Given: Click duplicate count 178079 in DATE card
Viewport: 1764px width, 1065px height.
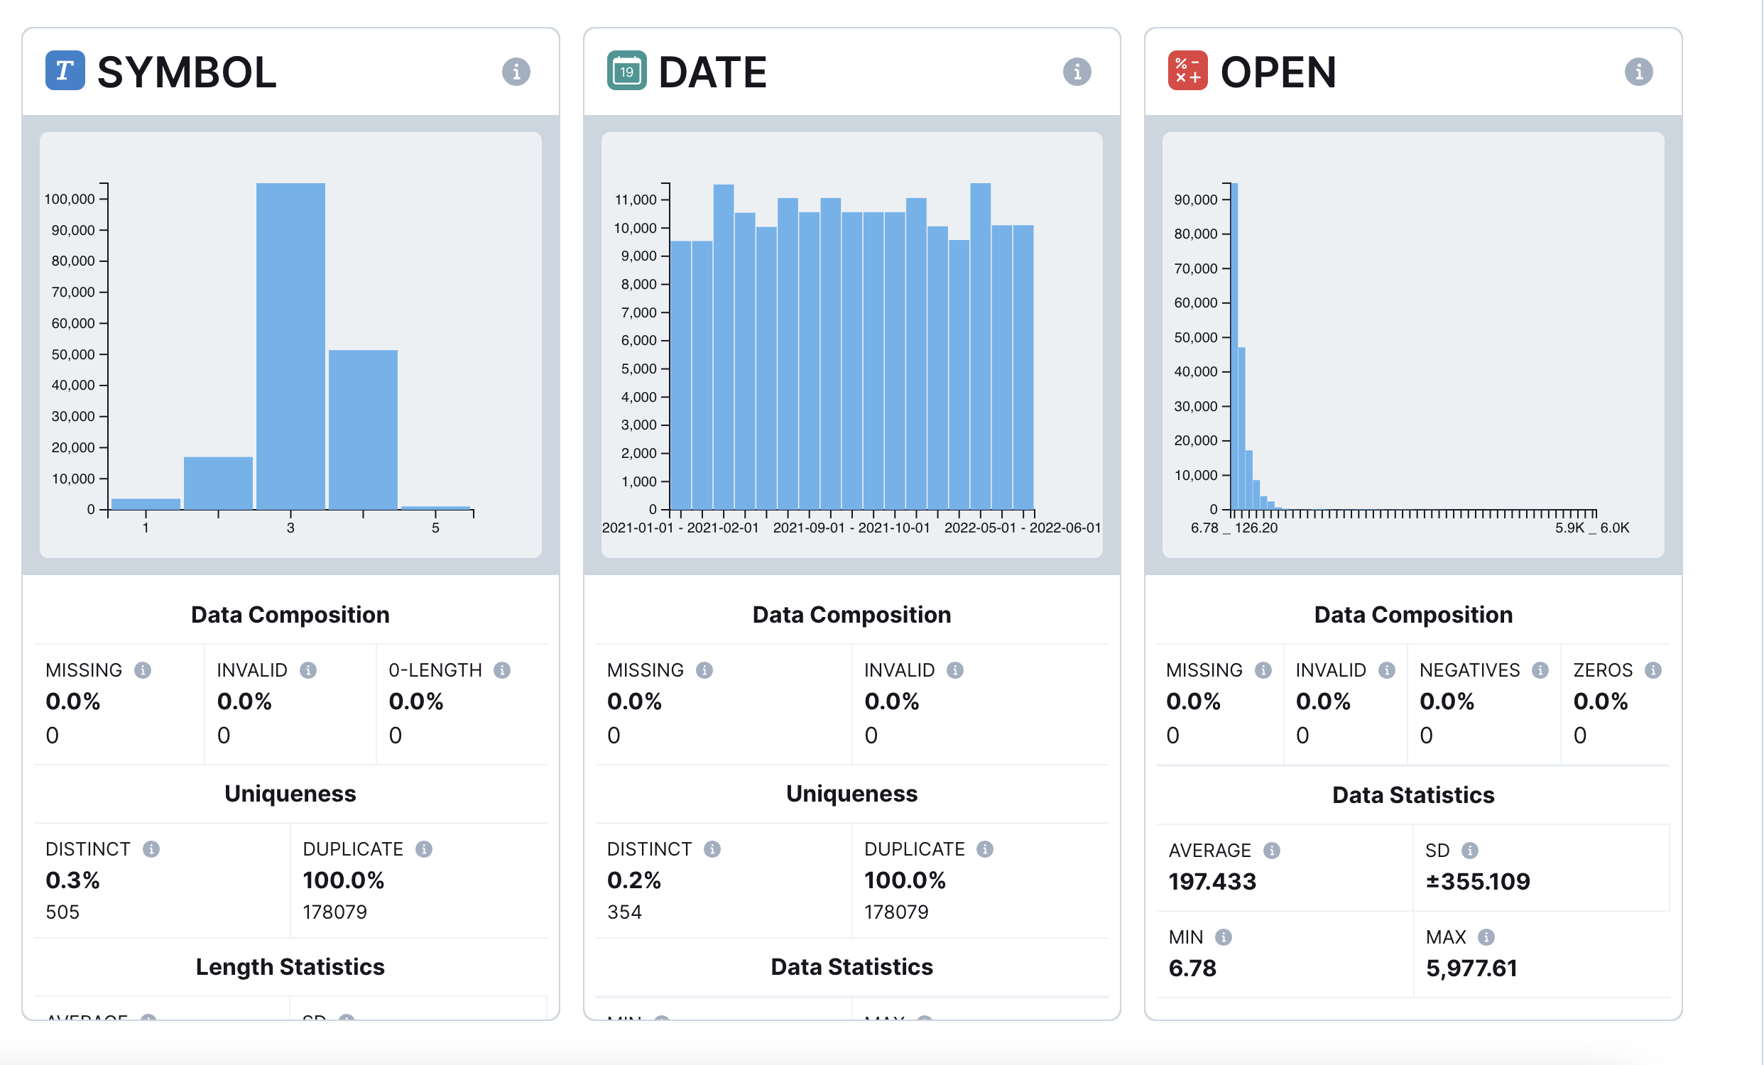Looking at the screenshot, I should (x=895, y=912).
